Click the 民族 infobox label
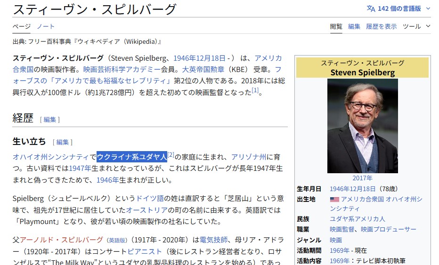 coord(303,219)
